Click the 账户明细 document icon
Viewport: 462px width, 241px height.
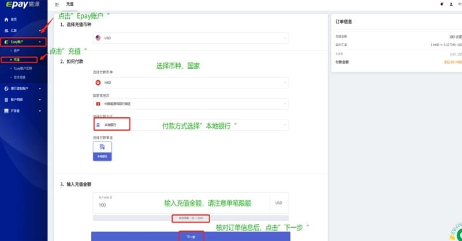pos(6,100)
